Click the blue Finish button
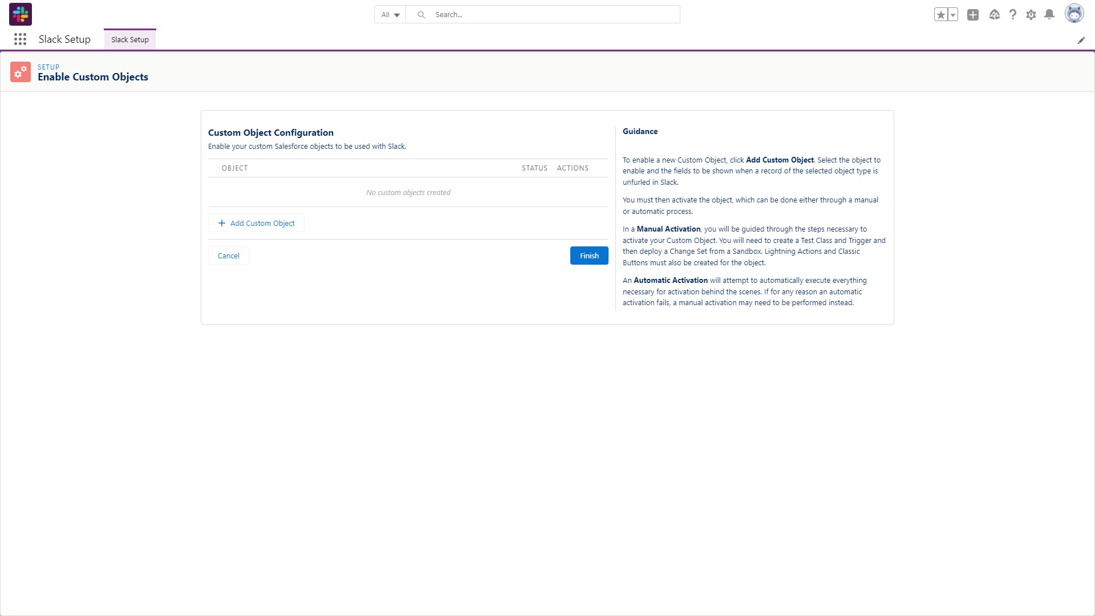Screen dimensions: 1095x616 [589, 256]
